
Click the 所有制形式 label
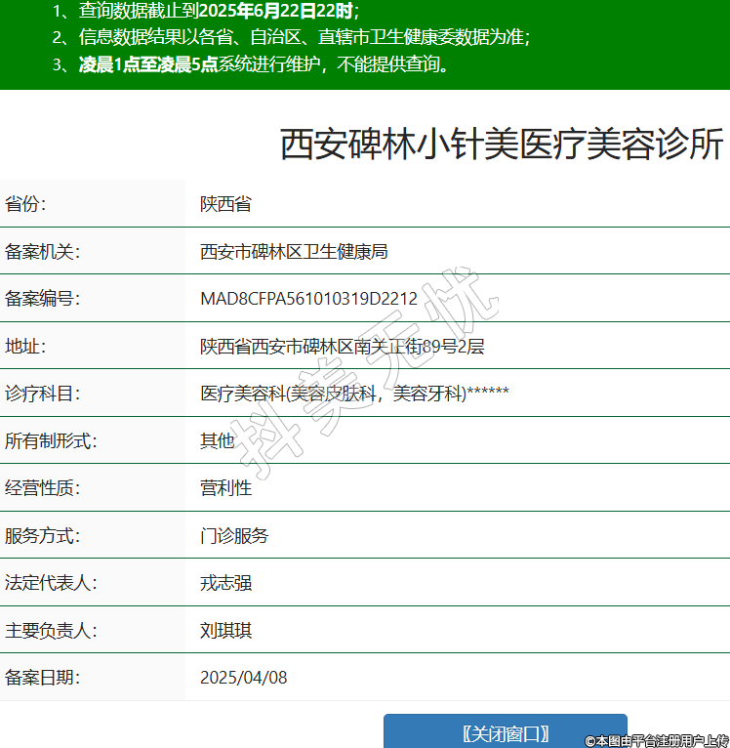click(x=51, y=440)
